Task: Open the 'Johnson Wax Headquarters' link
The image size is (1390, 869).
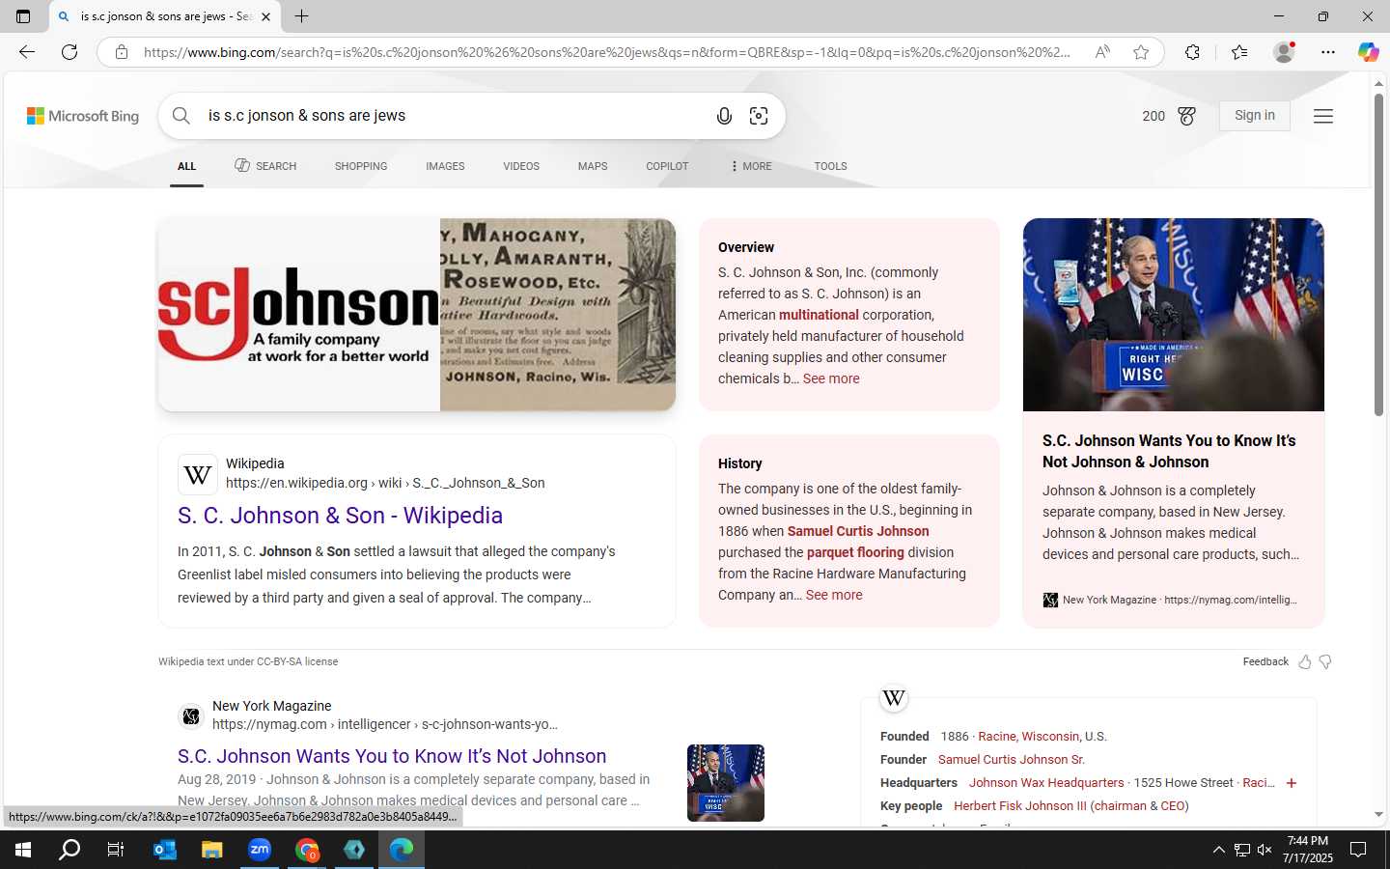Action: 1046,782
